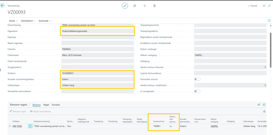
Task: Click Actuele voorzieningsstatus field Extern
Action: click(98, 79)
